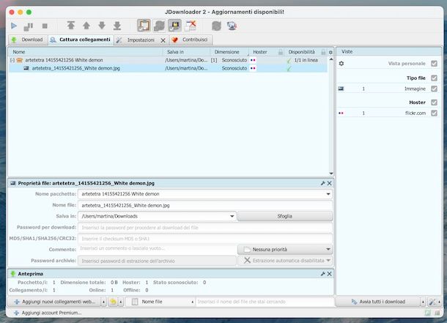Start downloads with the play icon

click(x=14, y=26)
